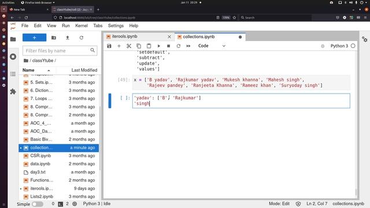Screen dimensions: 370x208
Task: Switch to the iterools.ipynb tab
Action: click(x=125, y=36)
